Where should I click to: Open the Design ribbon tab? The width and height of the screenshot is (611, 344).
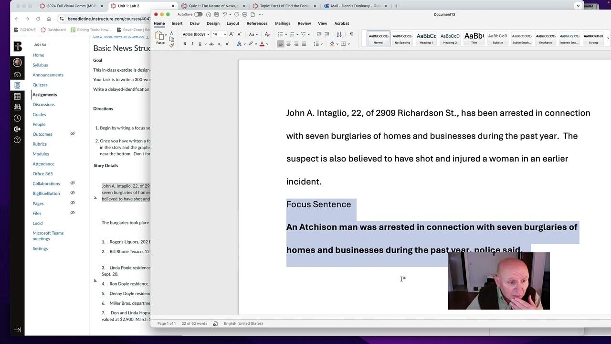[x=213, y=23]
